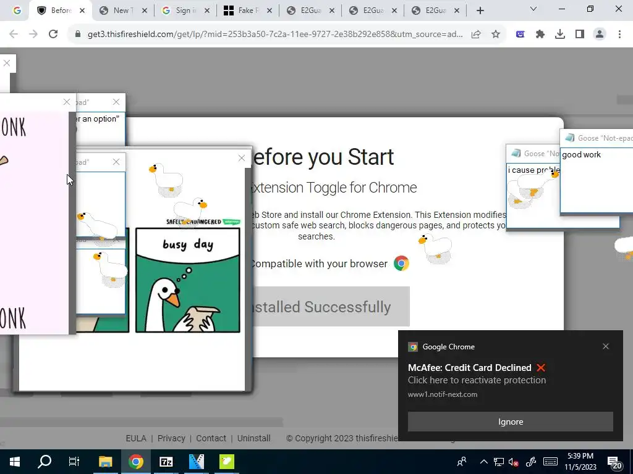Open the Privacy link
633x474 pixels.
point(171,438)
